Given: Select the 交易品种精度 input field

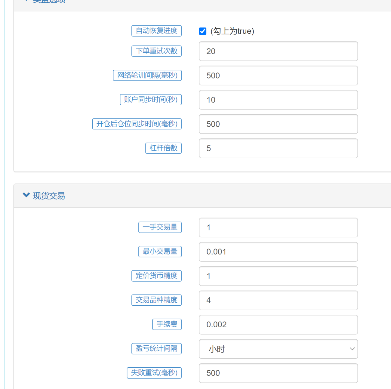Looking at the screenshot, I should click(278, 300).
